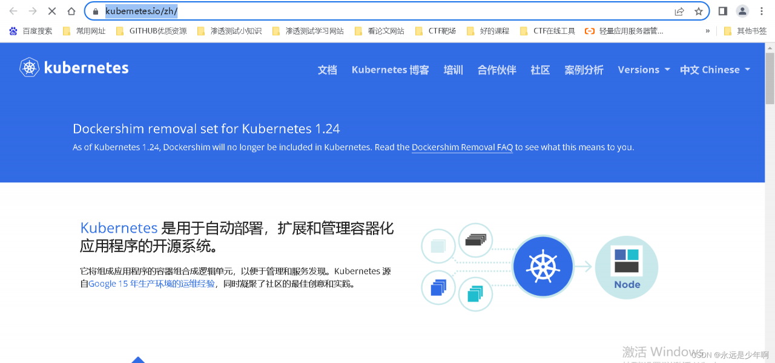Bookmark this page with the star icon

pos(698,12)
